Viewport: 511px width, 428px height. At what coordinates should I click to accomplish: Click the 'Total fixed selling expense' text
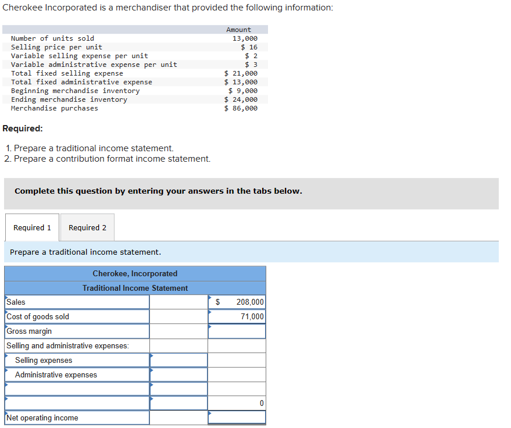[x=67, y=73]
